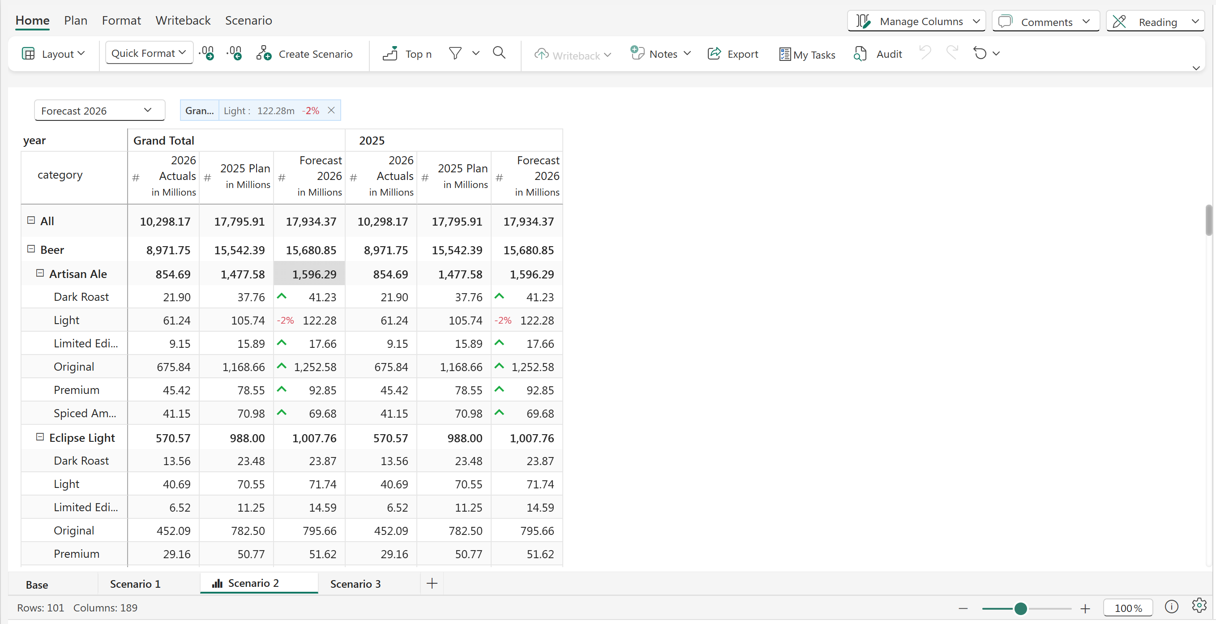Click the decrease decimal places icon
1216x624 pixels.
click(234, 53)
